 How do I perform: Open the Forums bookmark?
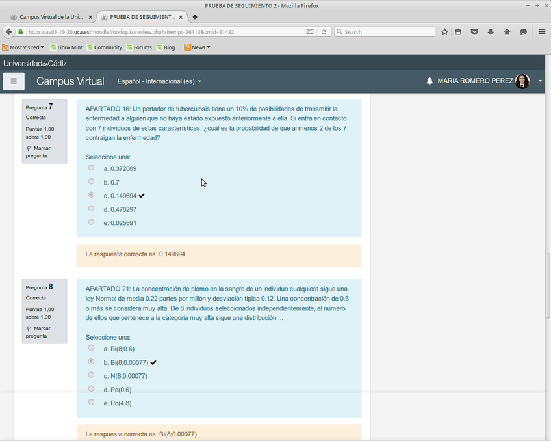point(139,47)
